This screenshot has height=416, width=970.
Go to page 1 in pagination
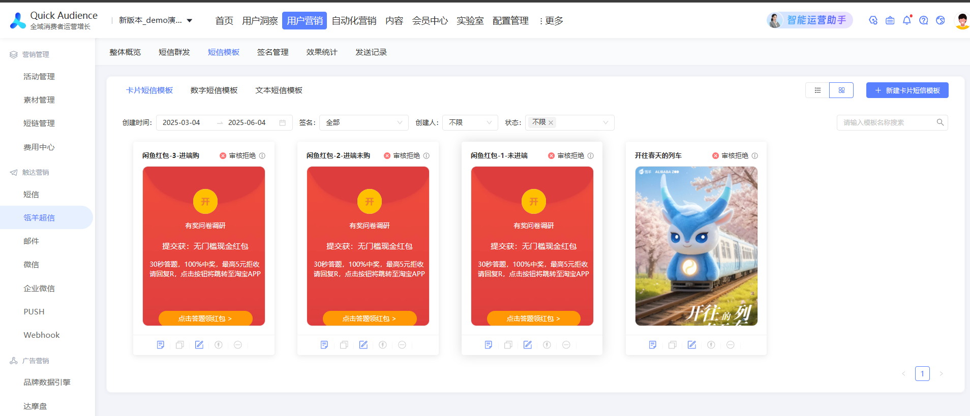pyautogui.click(x=922, y=374)
